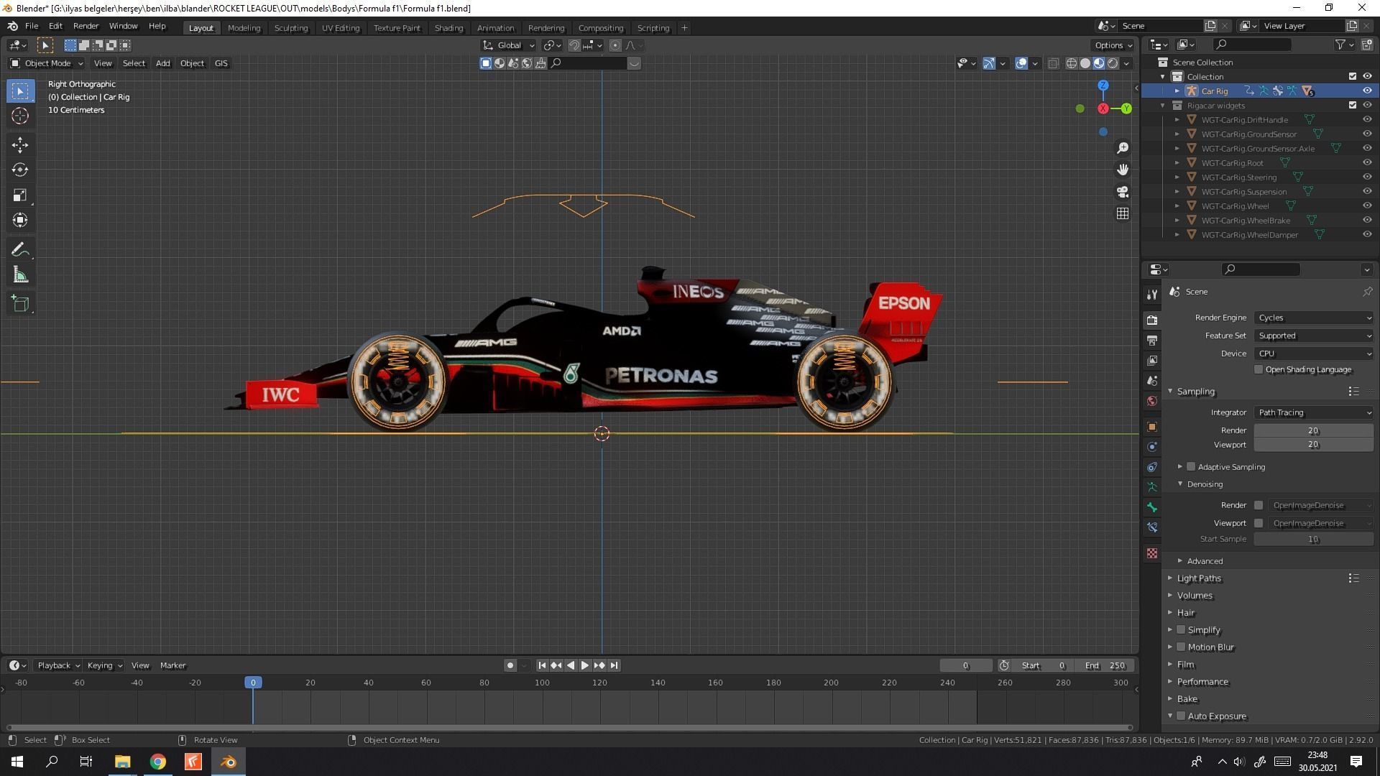1380x776 pixels.
Task: Switch to UV Editing workspace tab
Action: [341, 28]
